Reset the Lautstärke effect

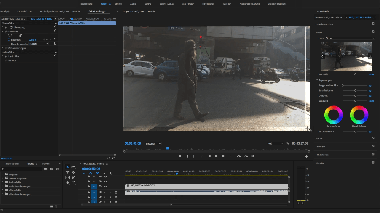pos(55,56)
